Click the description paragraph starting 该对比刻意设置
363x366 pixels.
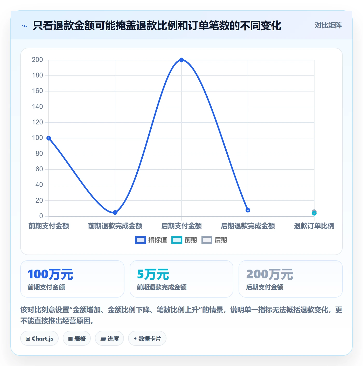click(181, 315)
